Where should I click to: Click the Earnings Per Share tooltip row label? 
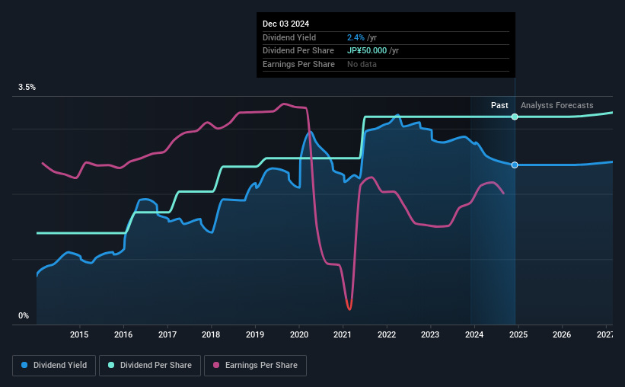(x=298, y=64)
